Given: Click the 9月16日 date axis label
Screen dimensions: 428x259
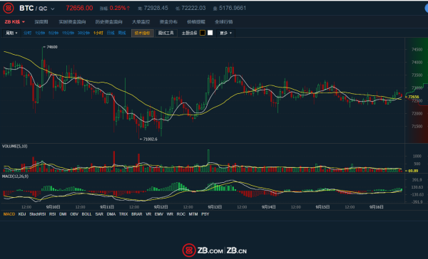Looking at the screenshot, I should tap(377, 207).
